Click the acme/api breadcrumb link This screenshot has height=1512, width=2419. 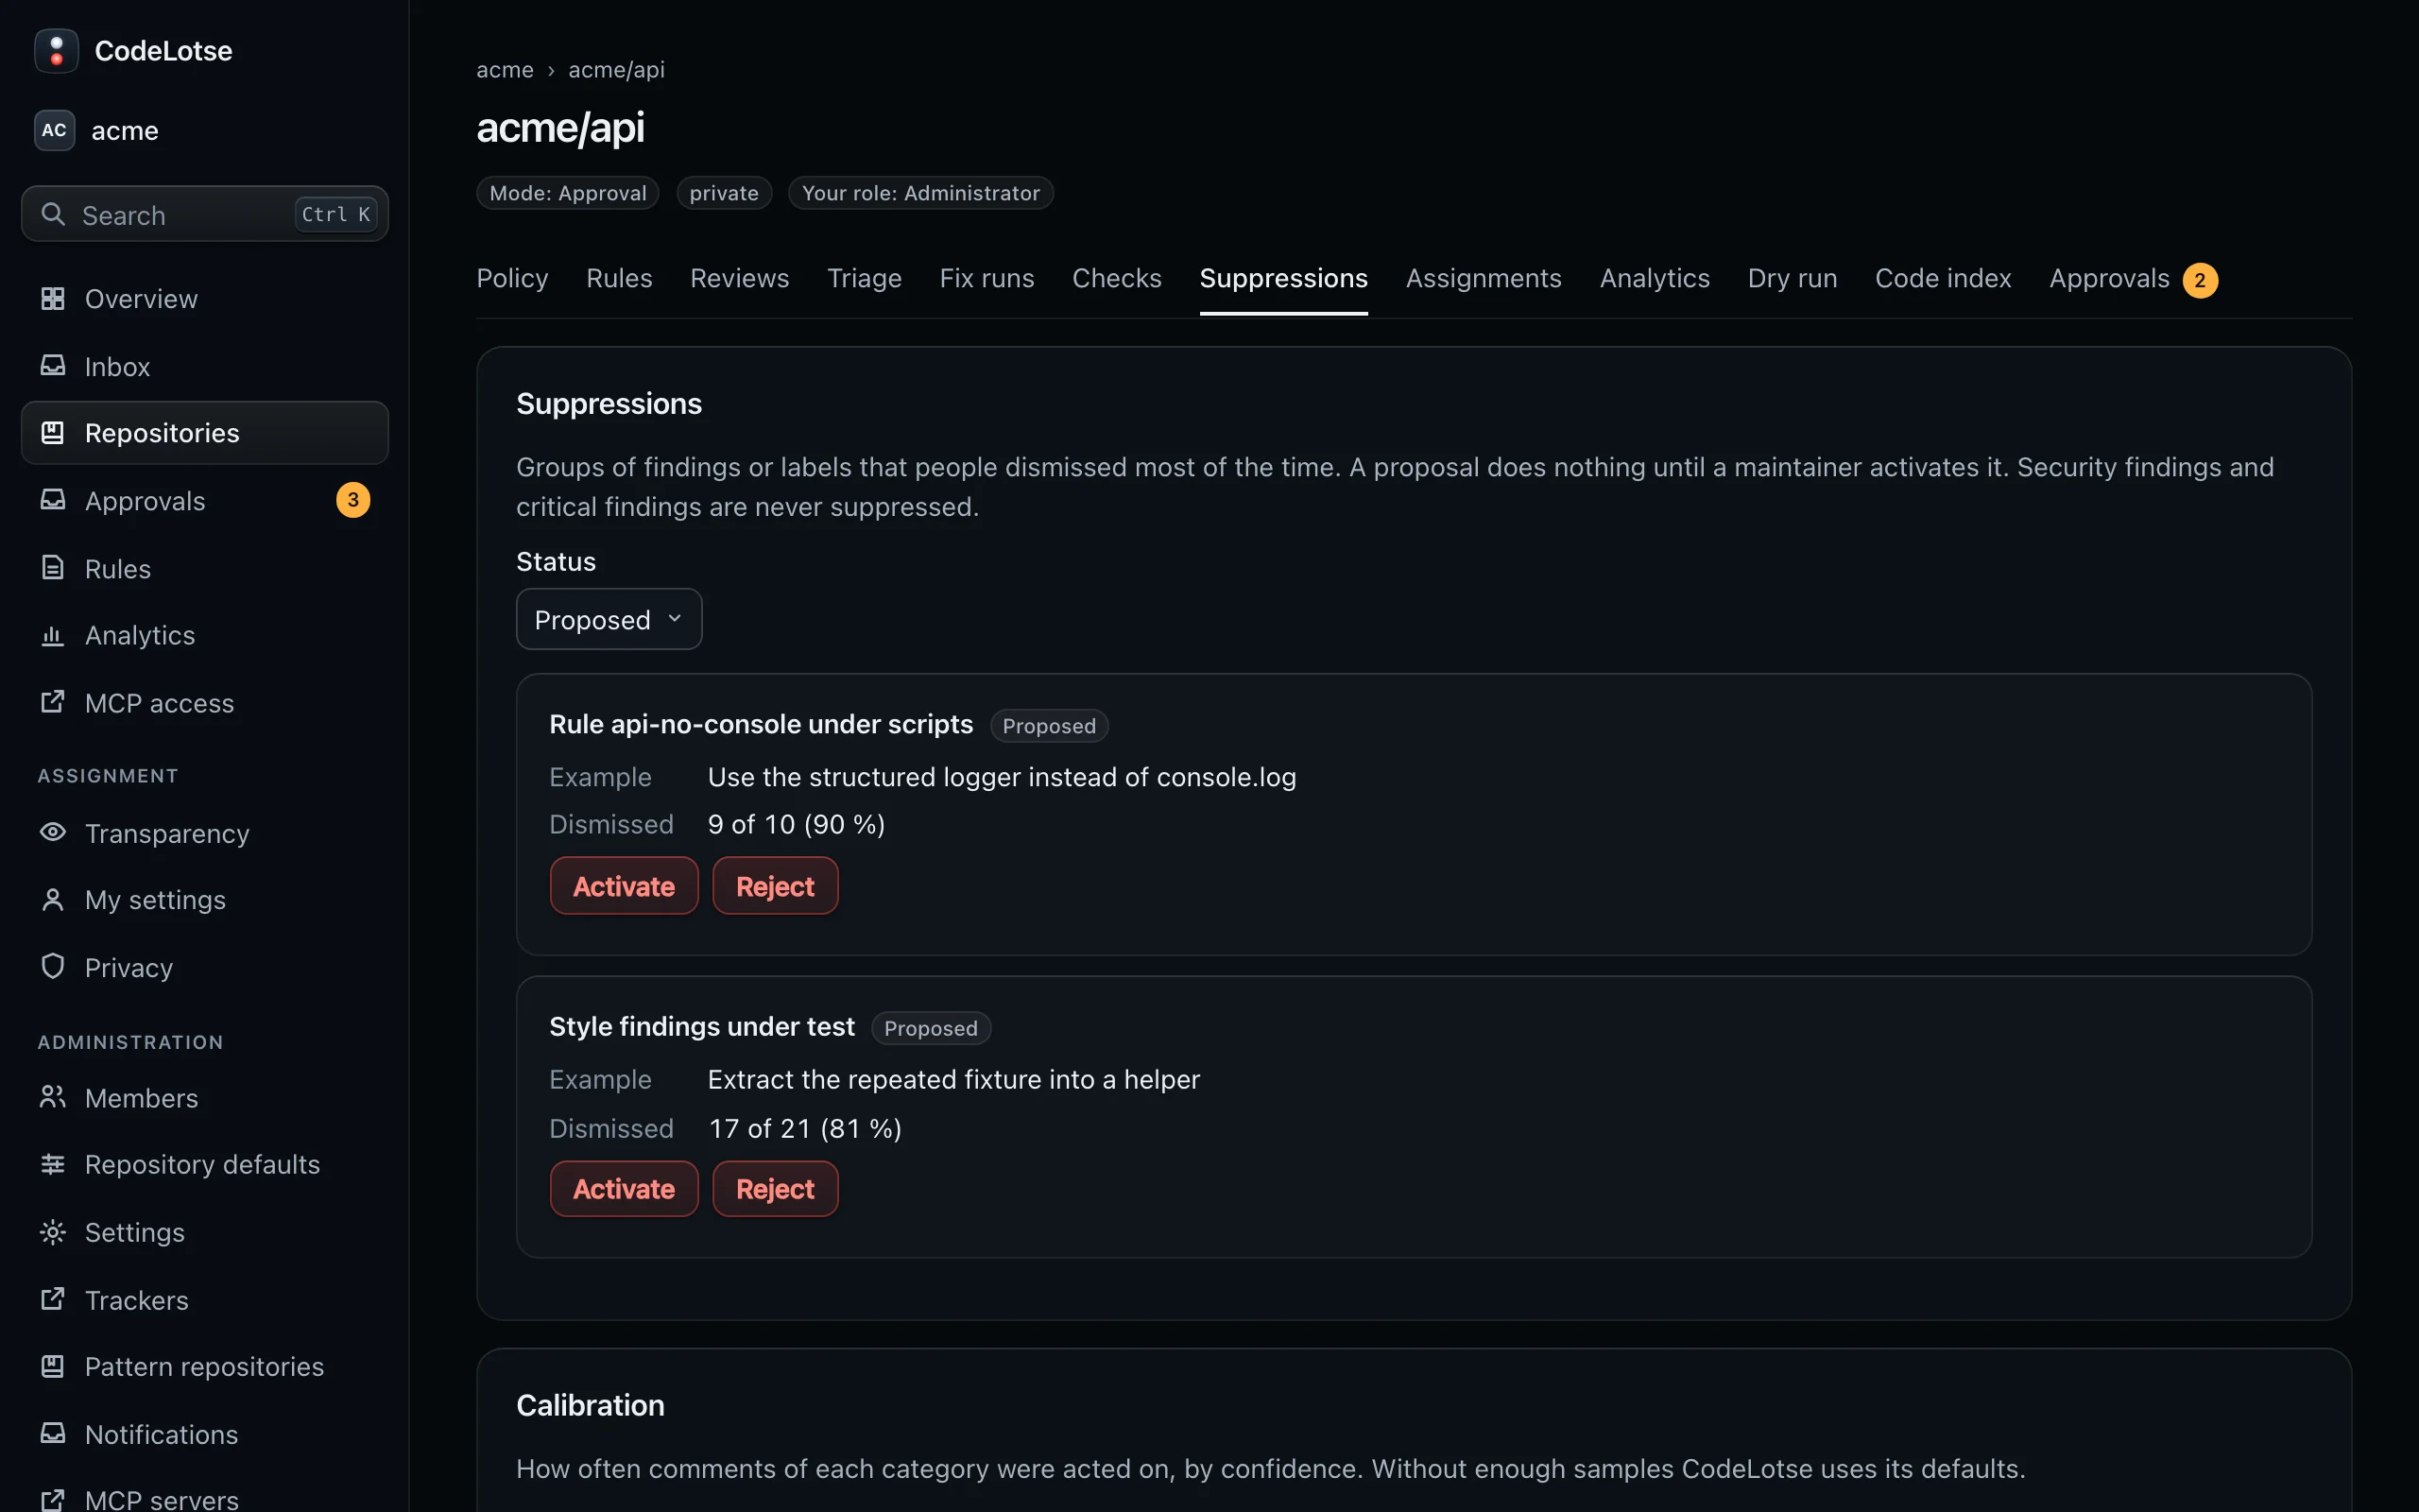click(617, 70)
